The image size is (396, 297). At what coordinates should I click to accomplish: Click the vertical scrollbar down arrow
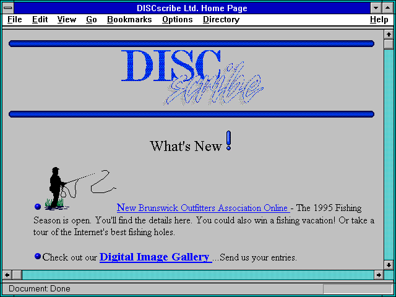[x=389, y=265]
